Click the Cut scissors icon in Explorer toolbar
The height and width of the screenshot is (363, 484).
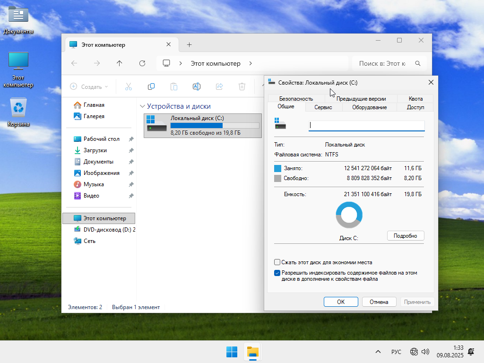pos(129,87)
